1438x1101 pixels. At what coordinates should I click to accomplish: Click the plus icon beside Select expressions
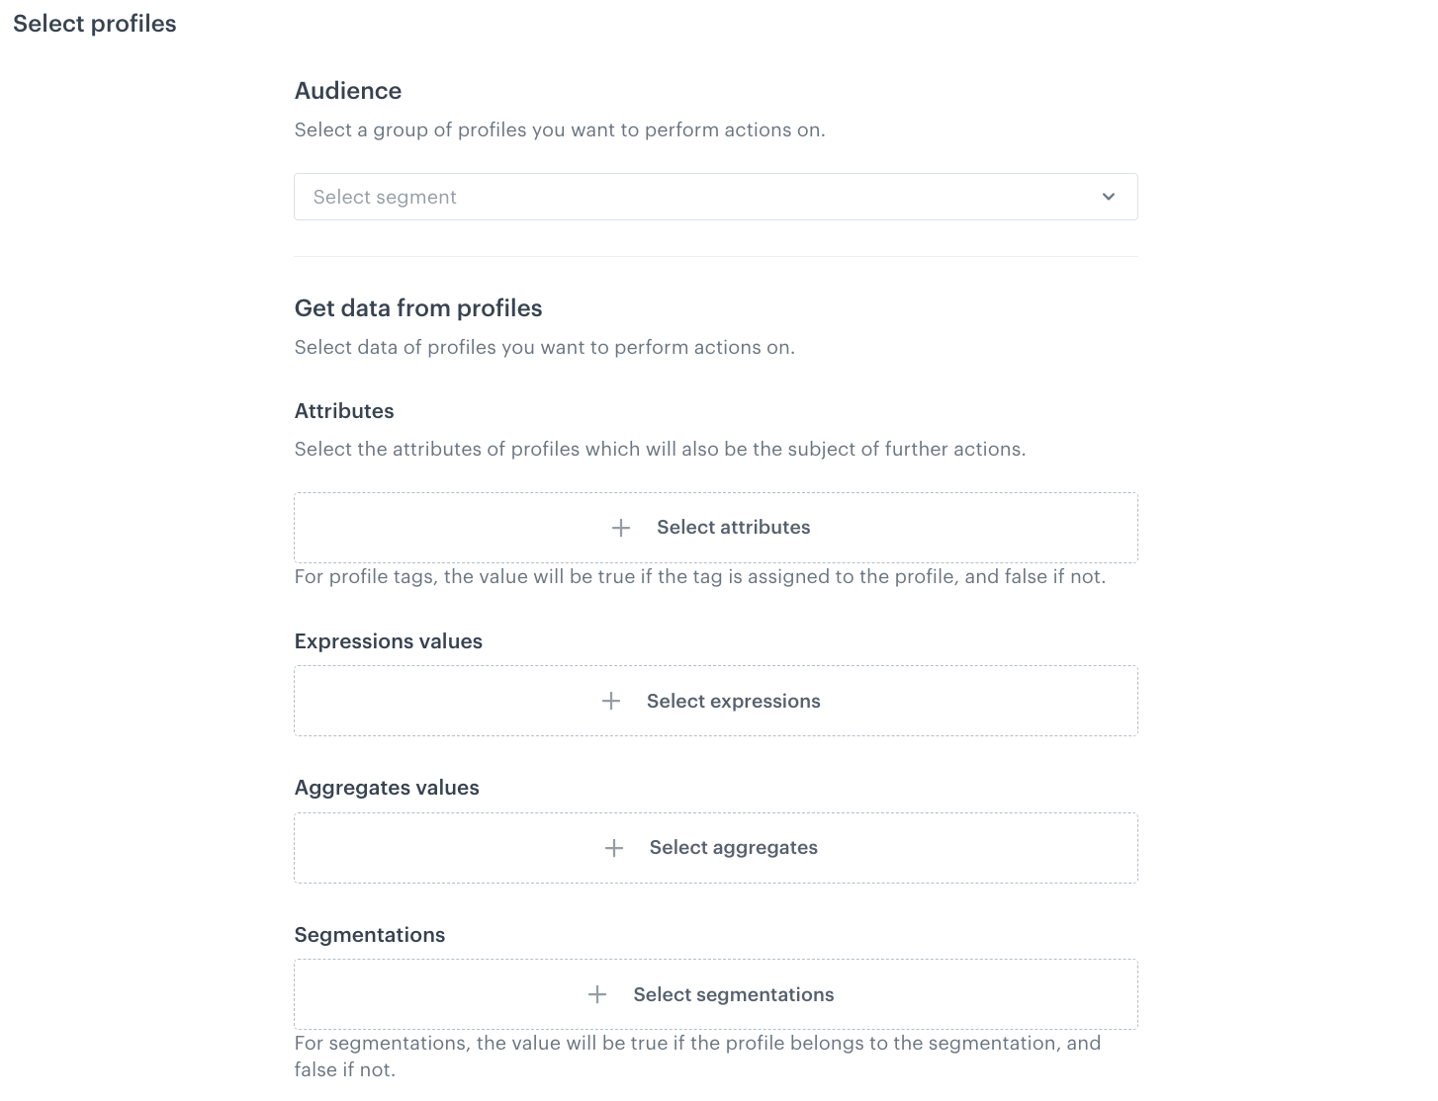[610, 701]
